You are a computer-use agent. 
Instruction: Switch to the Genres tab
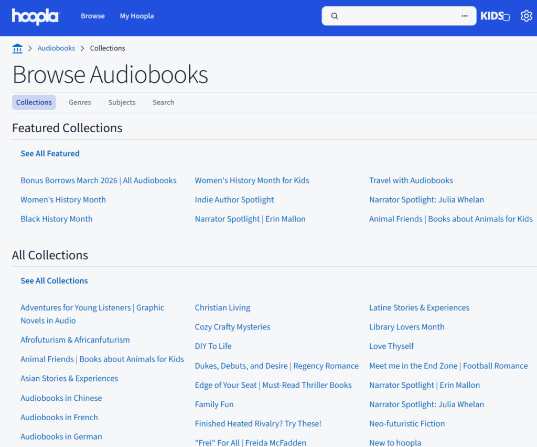point(80,102)
